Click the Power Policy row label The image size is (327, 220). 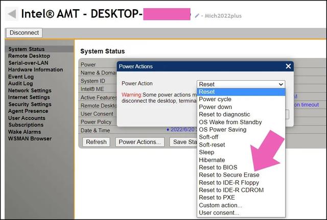[96, 122]
